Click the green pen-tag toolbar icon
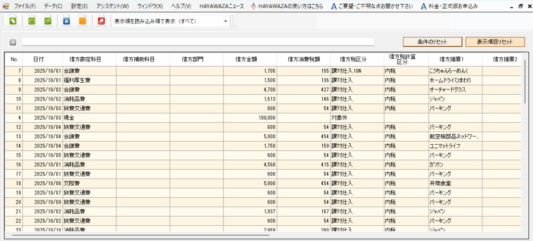Image resolution: width=533 pixels, height=241 pixels. [x=13, y=21]
